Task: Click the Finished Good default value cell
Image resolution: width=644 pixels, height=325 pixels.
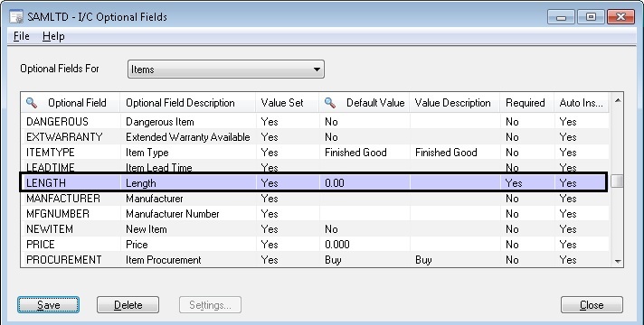Action: click(x=365, y=153)
